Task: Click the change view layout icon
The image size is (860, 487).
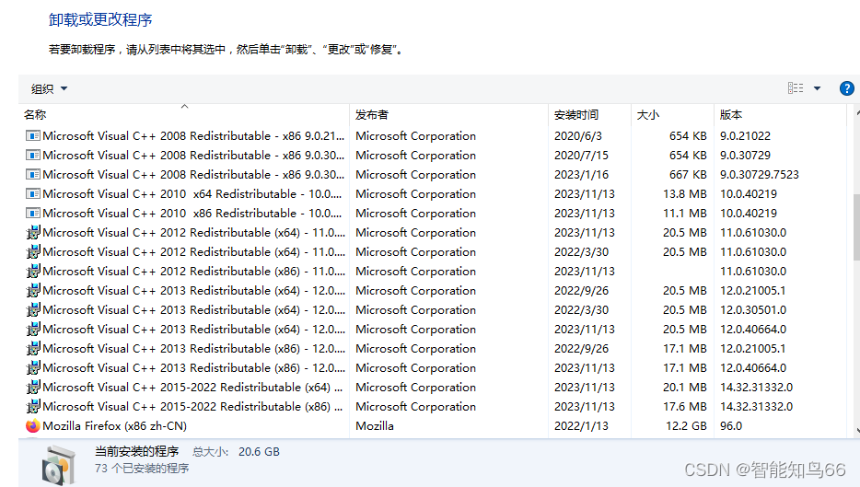Action: (x=796, y=88)
